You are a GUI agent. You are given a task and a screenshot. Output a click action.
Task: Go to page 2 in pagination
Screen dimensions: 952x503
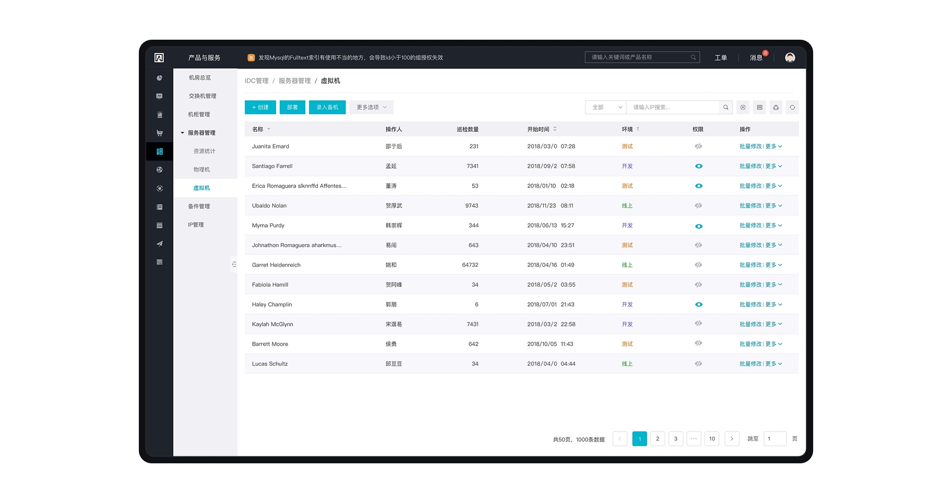tap(657, 439)
